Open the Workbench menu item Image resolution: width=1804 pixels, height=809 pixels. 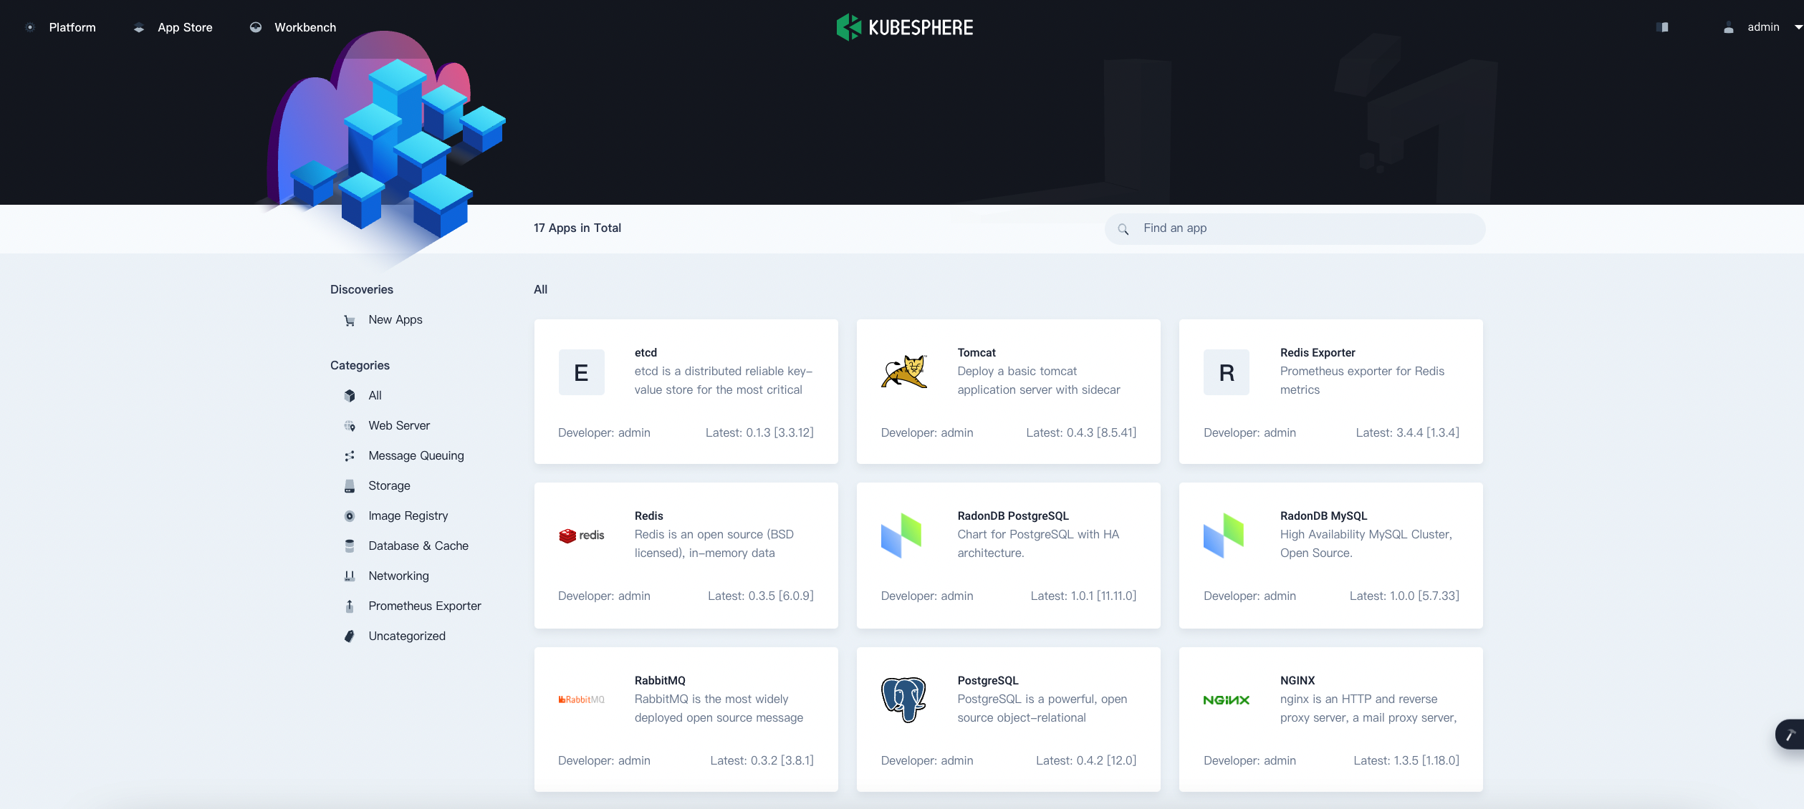click(x=304, y=27)
